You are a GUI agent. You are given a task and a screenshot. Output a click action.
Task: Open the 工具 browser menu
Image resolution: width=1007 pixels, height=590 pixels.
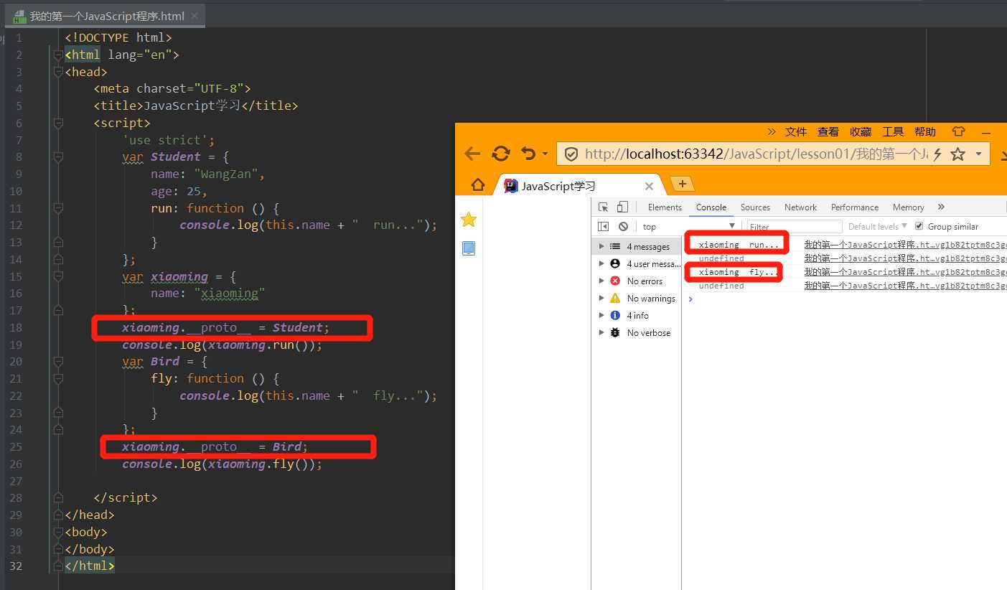[x=893, y=131]
